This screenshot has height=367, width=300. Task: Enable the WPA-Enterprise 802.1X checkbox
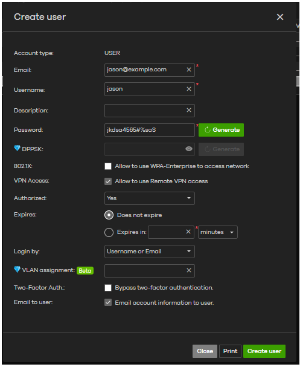point(108,166)
